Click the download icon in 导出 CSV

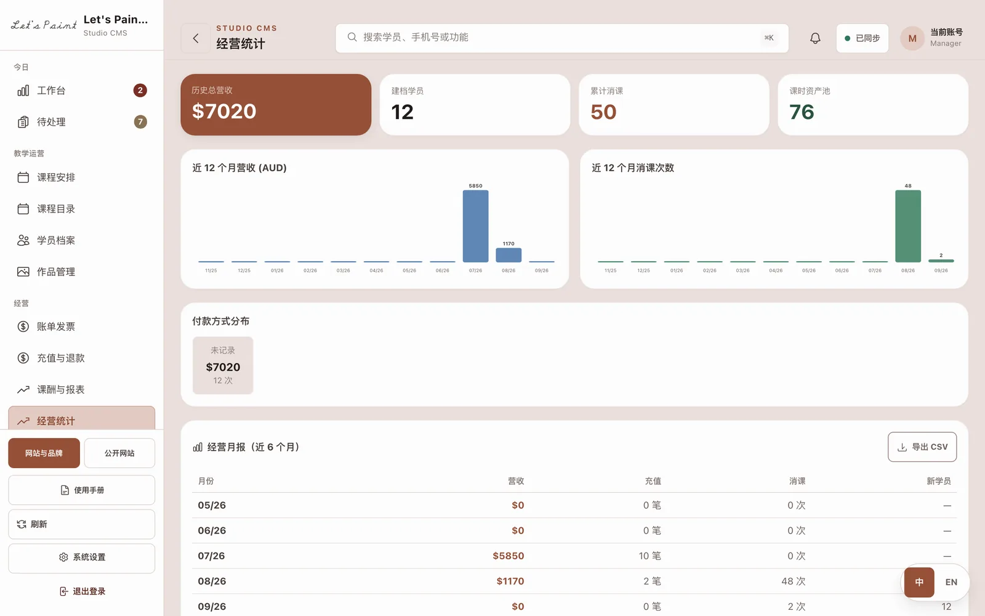(902, 447)
